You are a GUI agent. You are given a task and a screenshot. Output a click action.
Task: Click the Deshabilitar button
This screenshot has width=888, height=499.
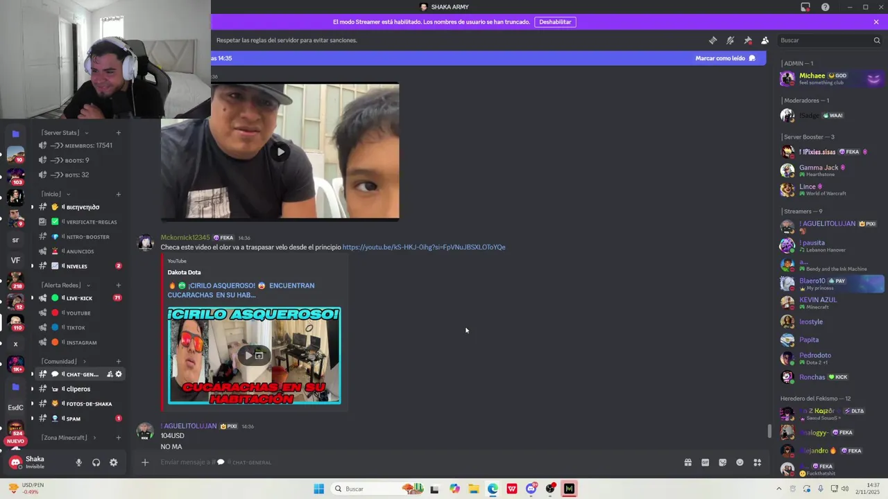(555, 22)
